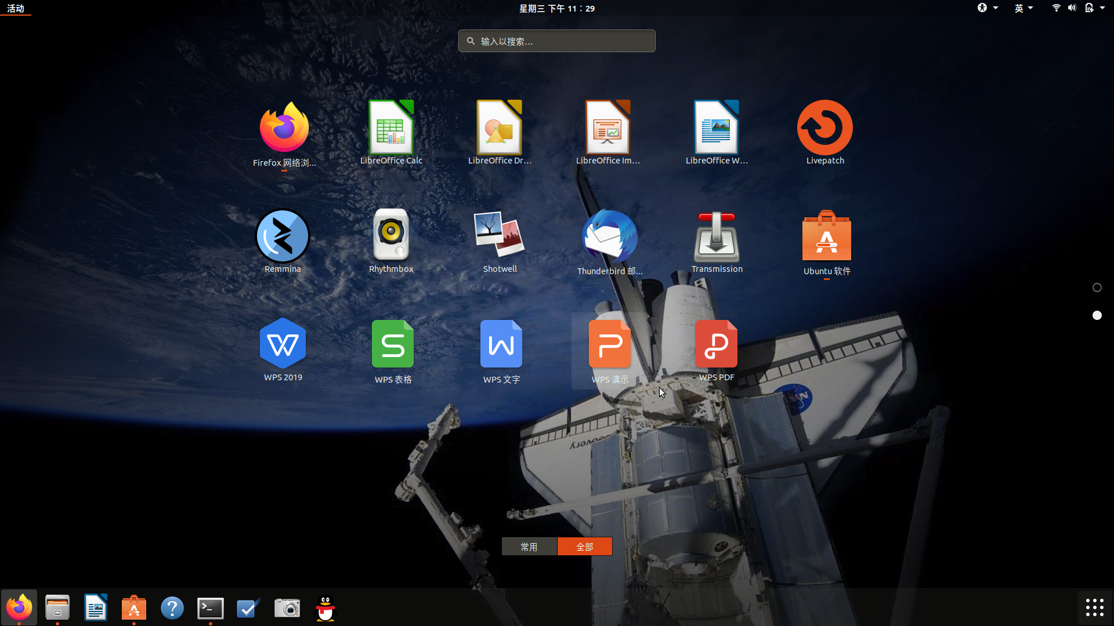Click the application search field

click(557, 41)
